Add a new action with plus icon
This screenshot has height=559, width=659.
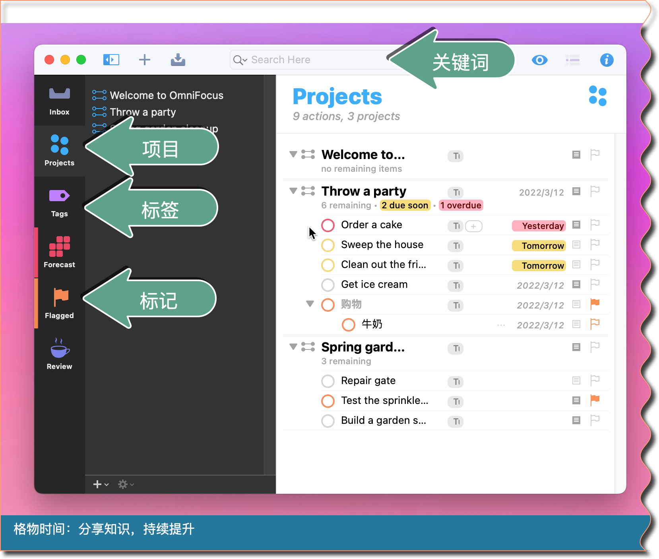[x=145, y=60]
